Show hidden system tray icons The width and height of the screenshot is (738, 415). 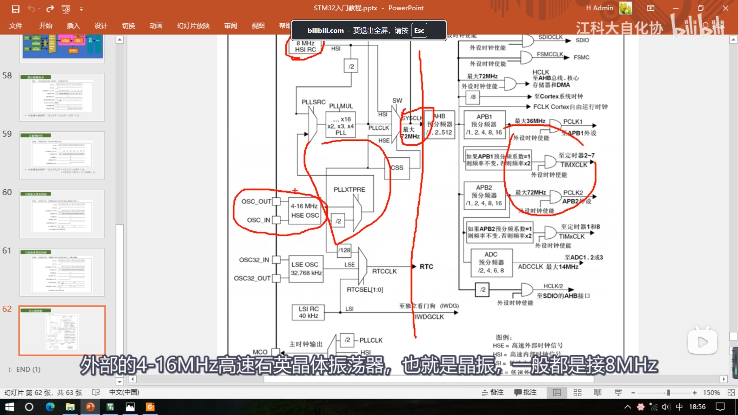(628, 407)
